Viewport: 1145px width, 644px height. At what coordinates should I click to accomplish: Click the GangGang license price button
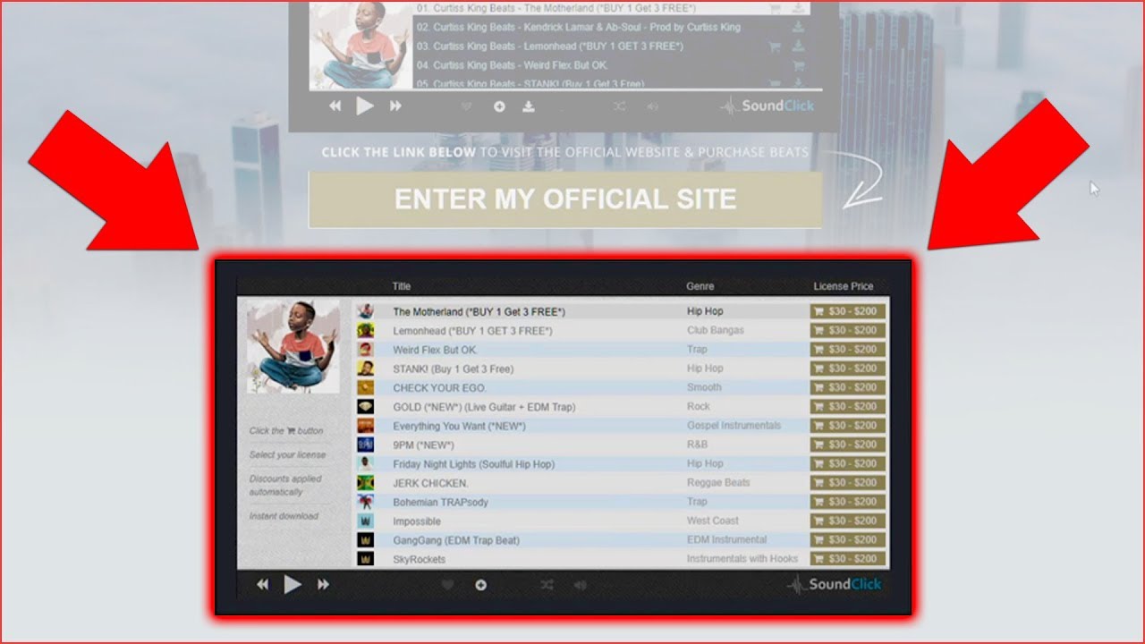(848, 539)
